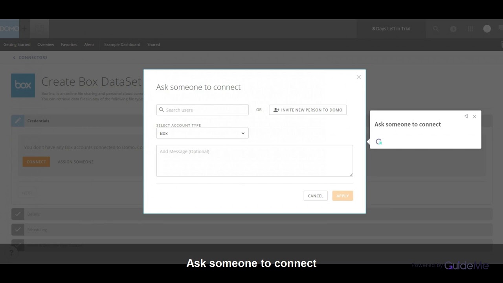
Task: Close the GuideMe tooltip
Action: [x=474, y=117]
